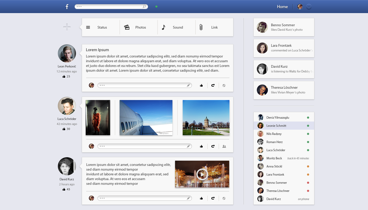Click thumbs-up count under Luca Schröder

click(66, 129)
